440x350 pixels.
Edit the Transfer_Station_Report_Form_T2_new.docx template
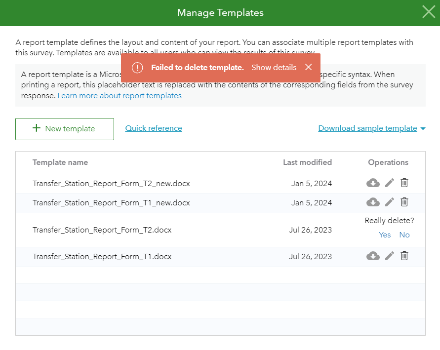tap(389, 183)
